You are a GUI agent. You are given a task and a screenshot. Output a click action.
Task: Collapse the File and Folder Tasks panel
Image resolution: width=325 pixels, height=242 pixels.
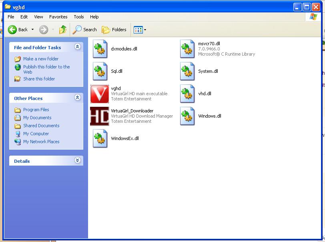(x=77, y=47)
